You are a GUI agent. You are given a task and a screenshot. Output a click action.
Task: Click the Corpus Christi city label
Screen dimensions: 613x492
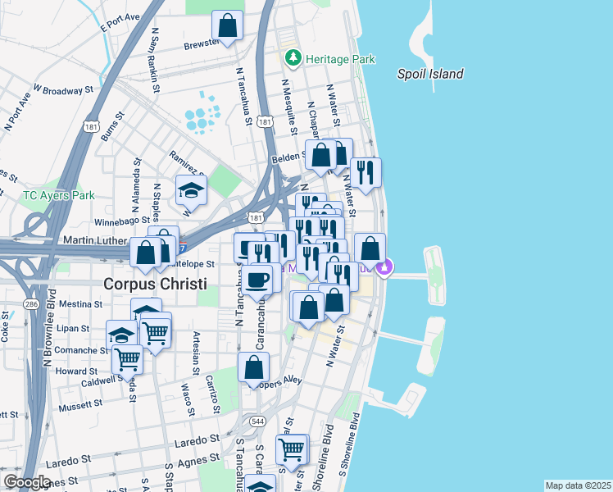(x=155, y=284)
